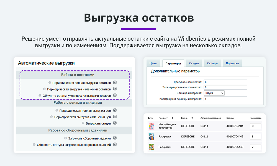This screenshot has width=277, height=166.
Task: Click help icon by Периодическая выгрузка изменений цен
Action: [x=51, y=116]
